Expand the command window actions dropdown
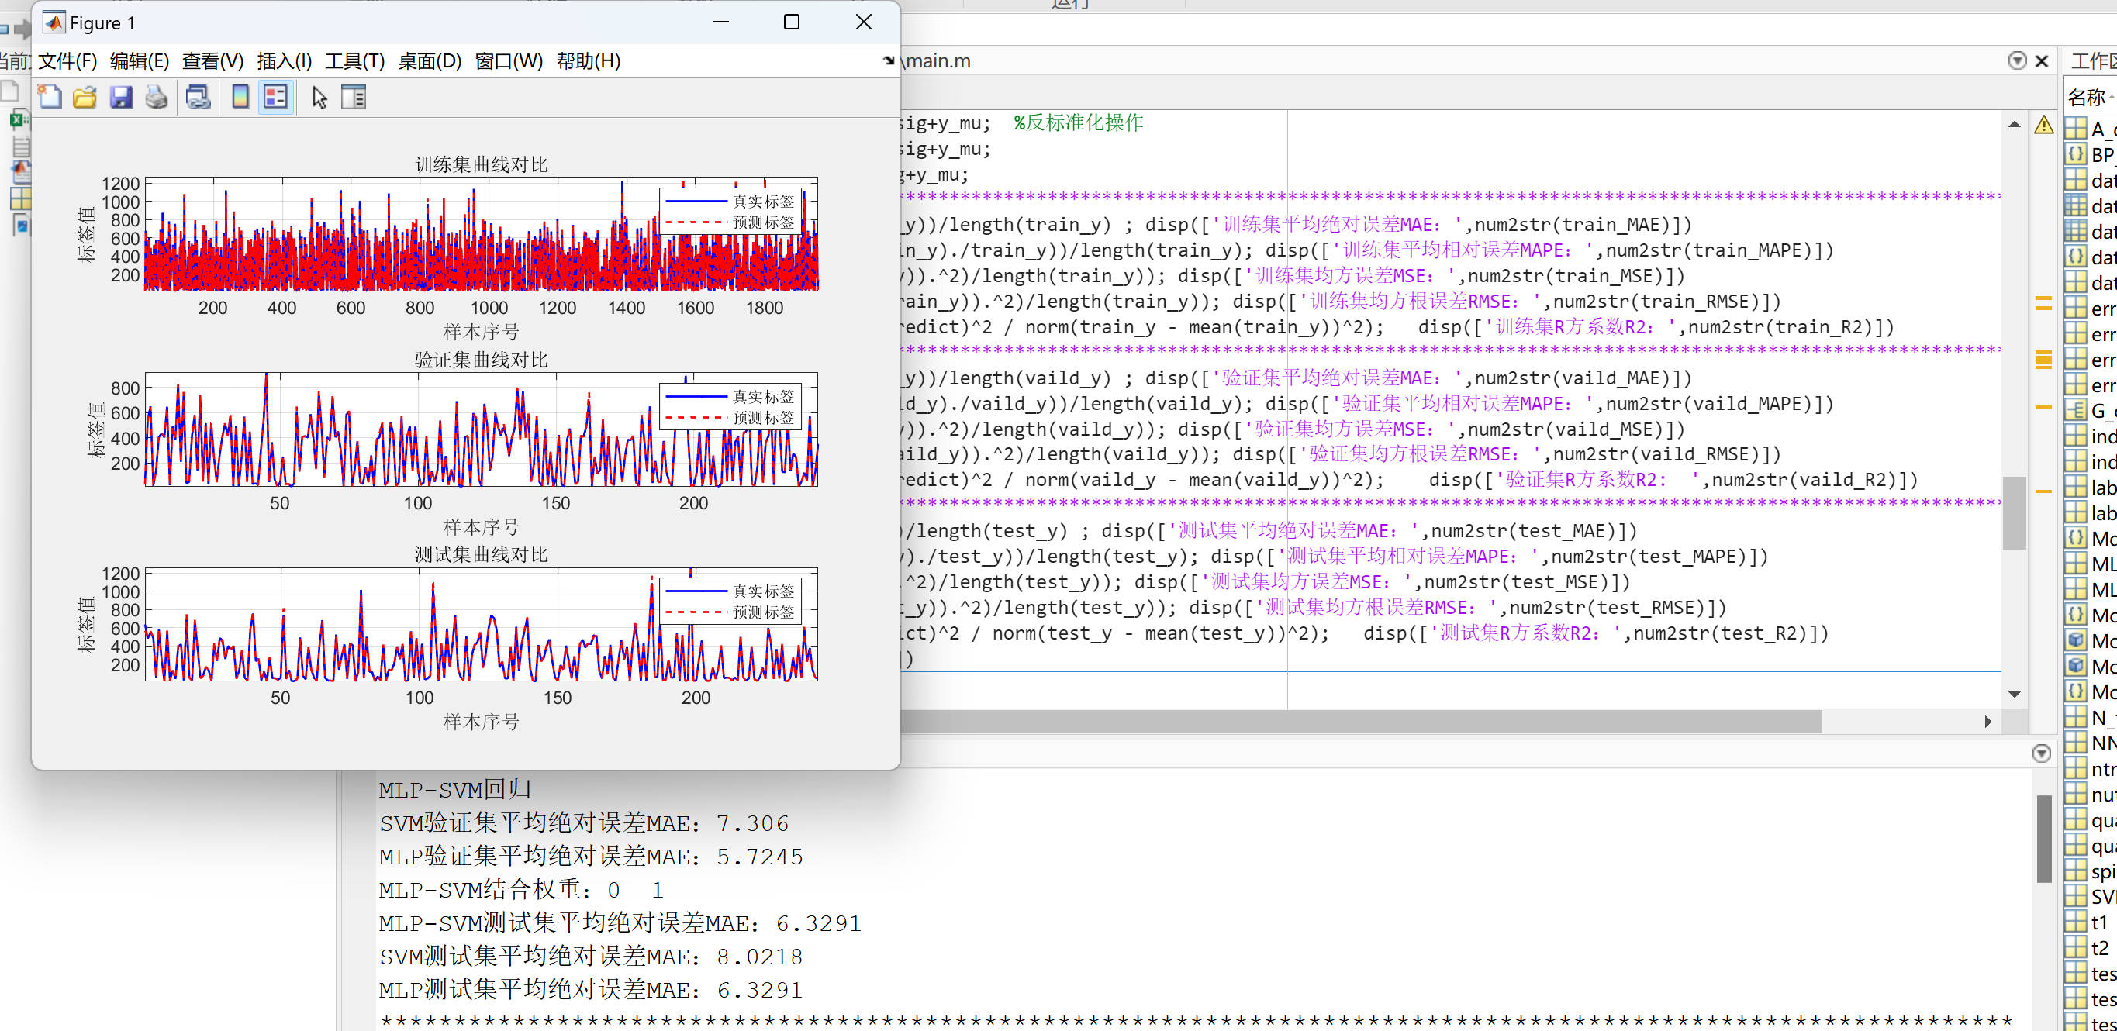 click(x=2041, y=753)
